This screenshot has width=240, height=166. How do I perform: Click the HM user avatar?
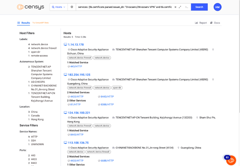[x=217, y=7]
